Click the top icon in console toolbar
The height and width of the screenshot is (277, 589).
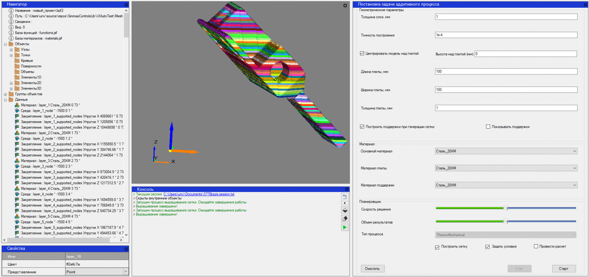coord(345,197)
